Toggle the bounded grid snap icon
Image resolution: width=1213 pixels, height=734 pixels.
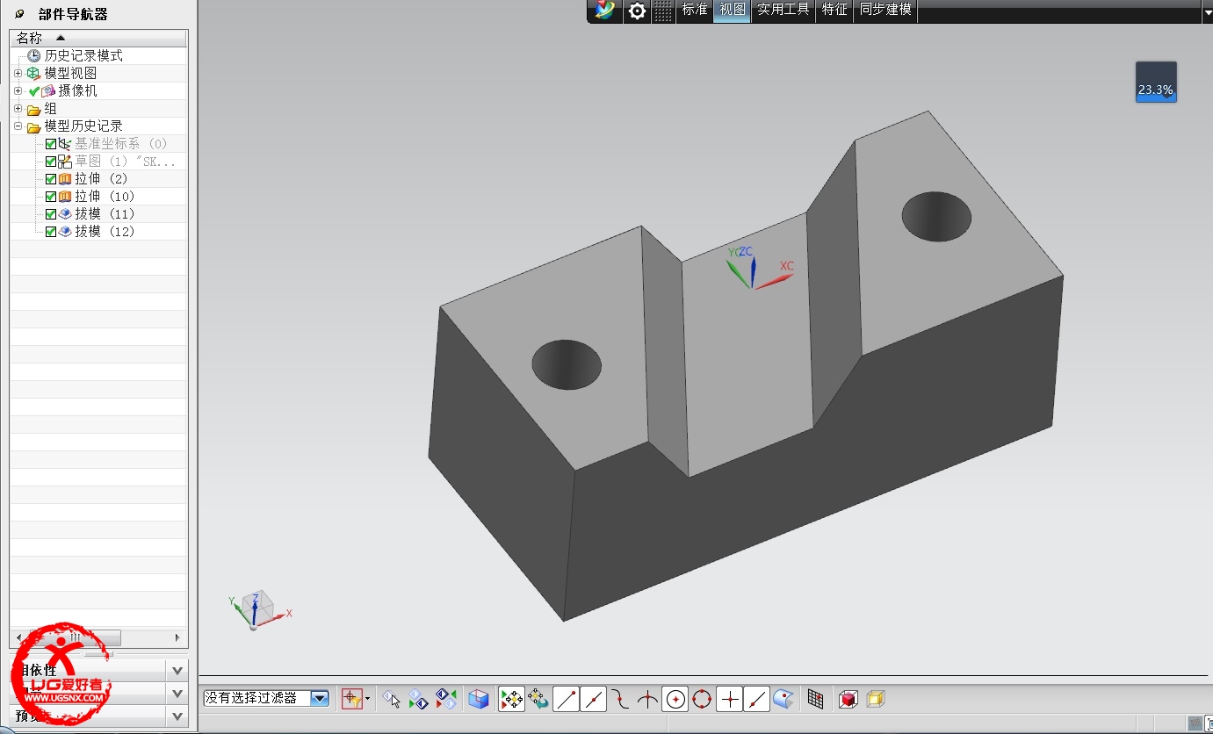815,699
